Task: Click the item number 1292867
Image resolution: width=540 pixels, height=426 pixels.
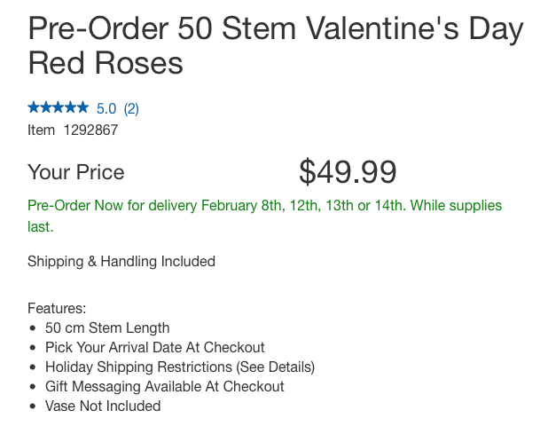Action: pyautogui.click(x=90, y=130)
